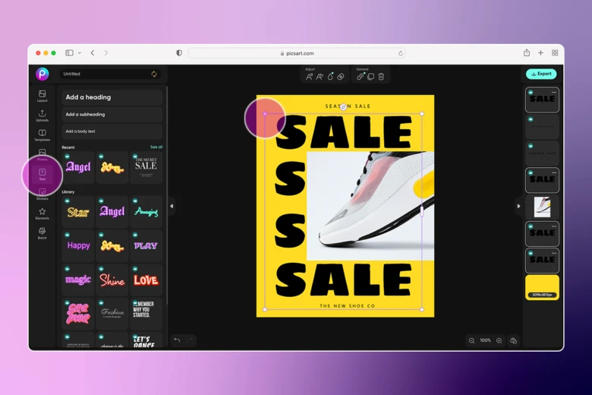Collapse the left text panel arrow
Image resolution: width=592 pixels, height=395 pixels.
tap(172, 206)
